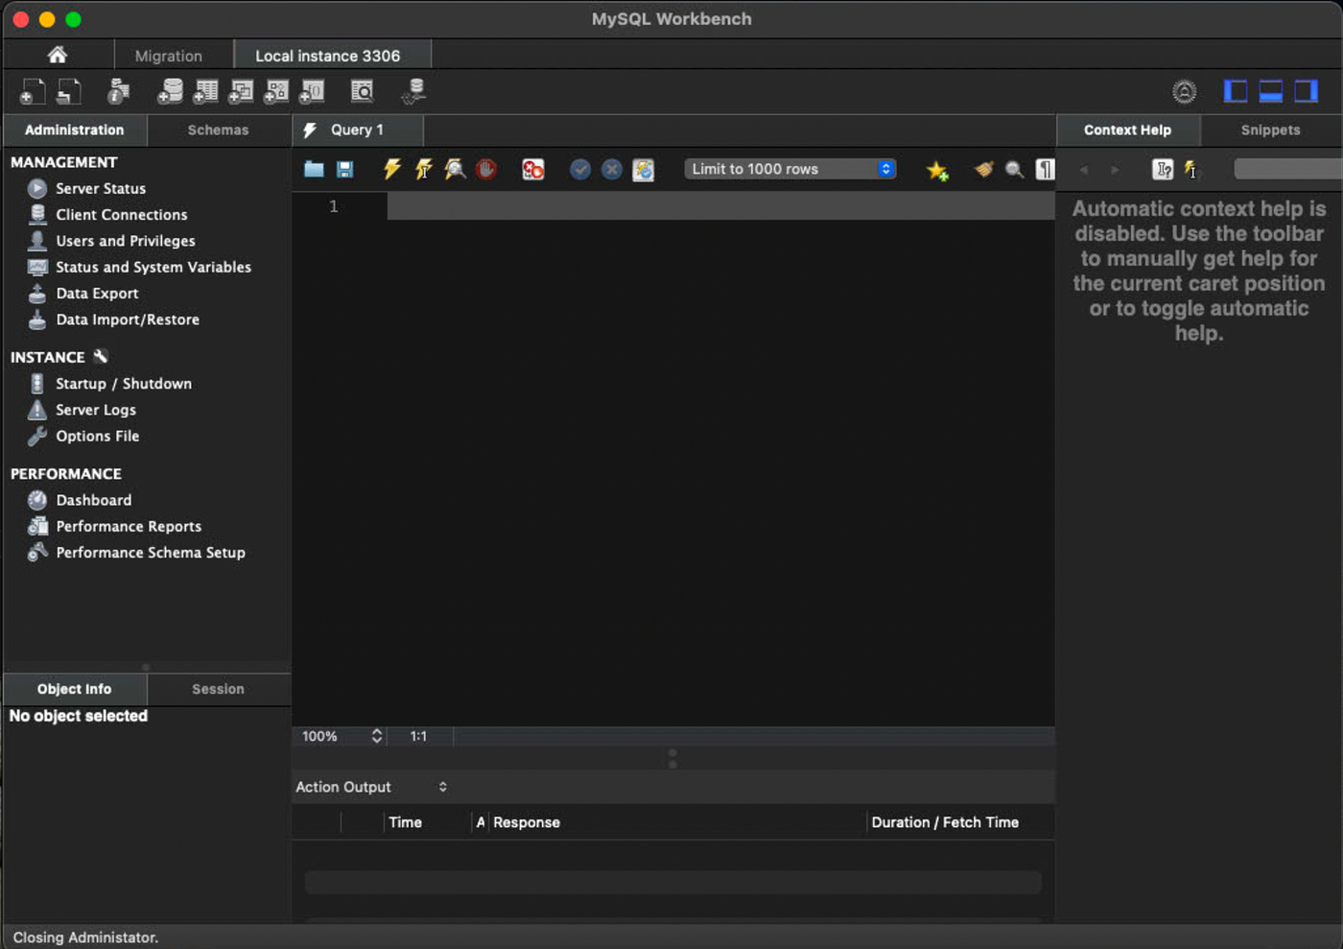Open find panel magnifier icon

[x=1014, y=170]
